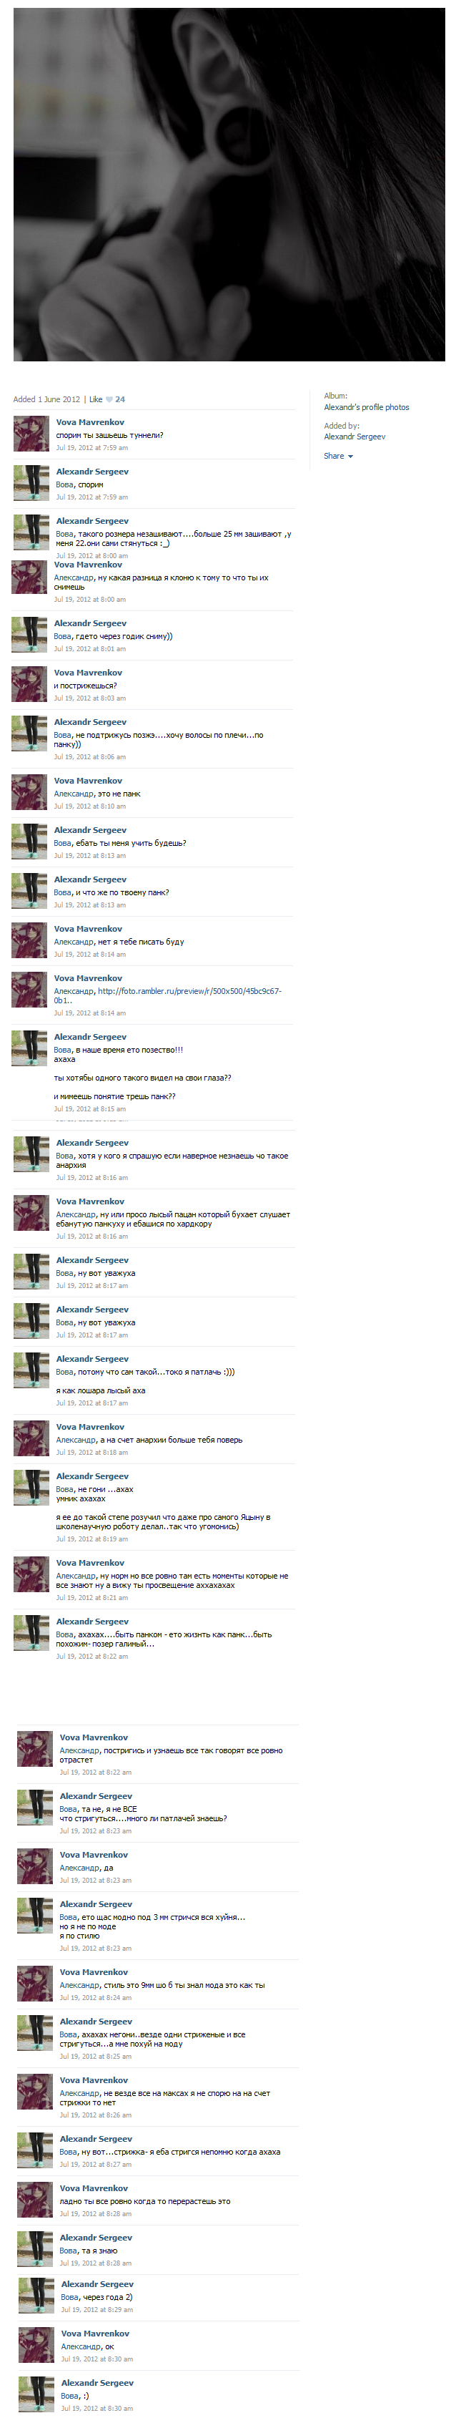Screen dimensions: 451x2428
Task: Open Alexandr's profile photos album link
Action: click(366, 407)
